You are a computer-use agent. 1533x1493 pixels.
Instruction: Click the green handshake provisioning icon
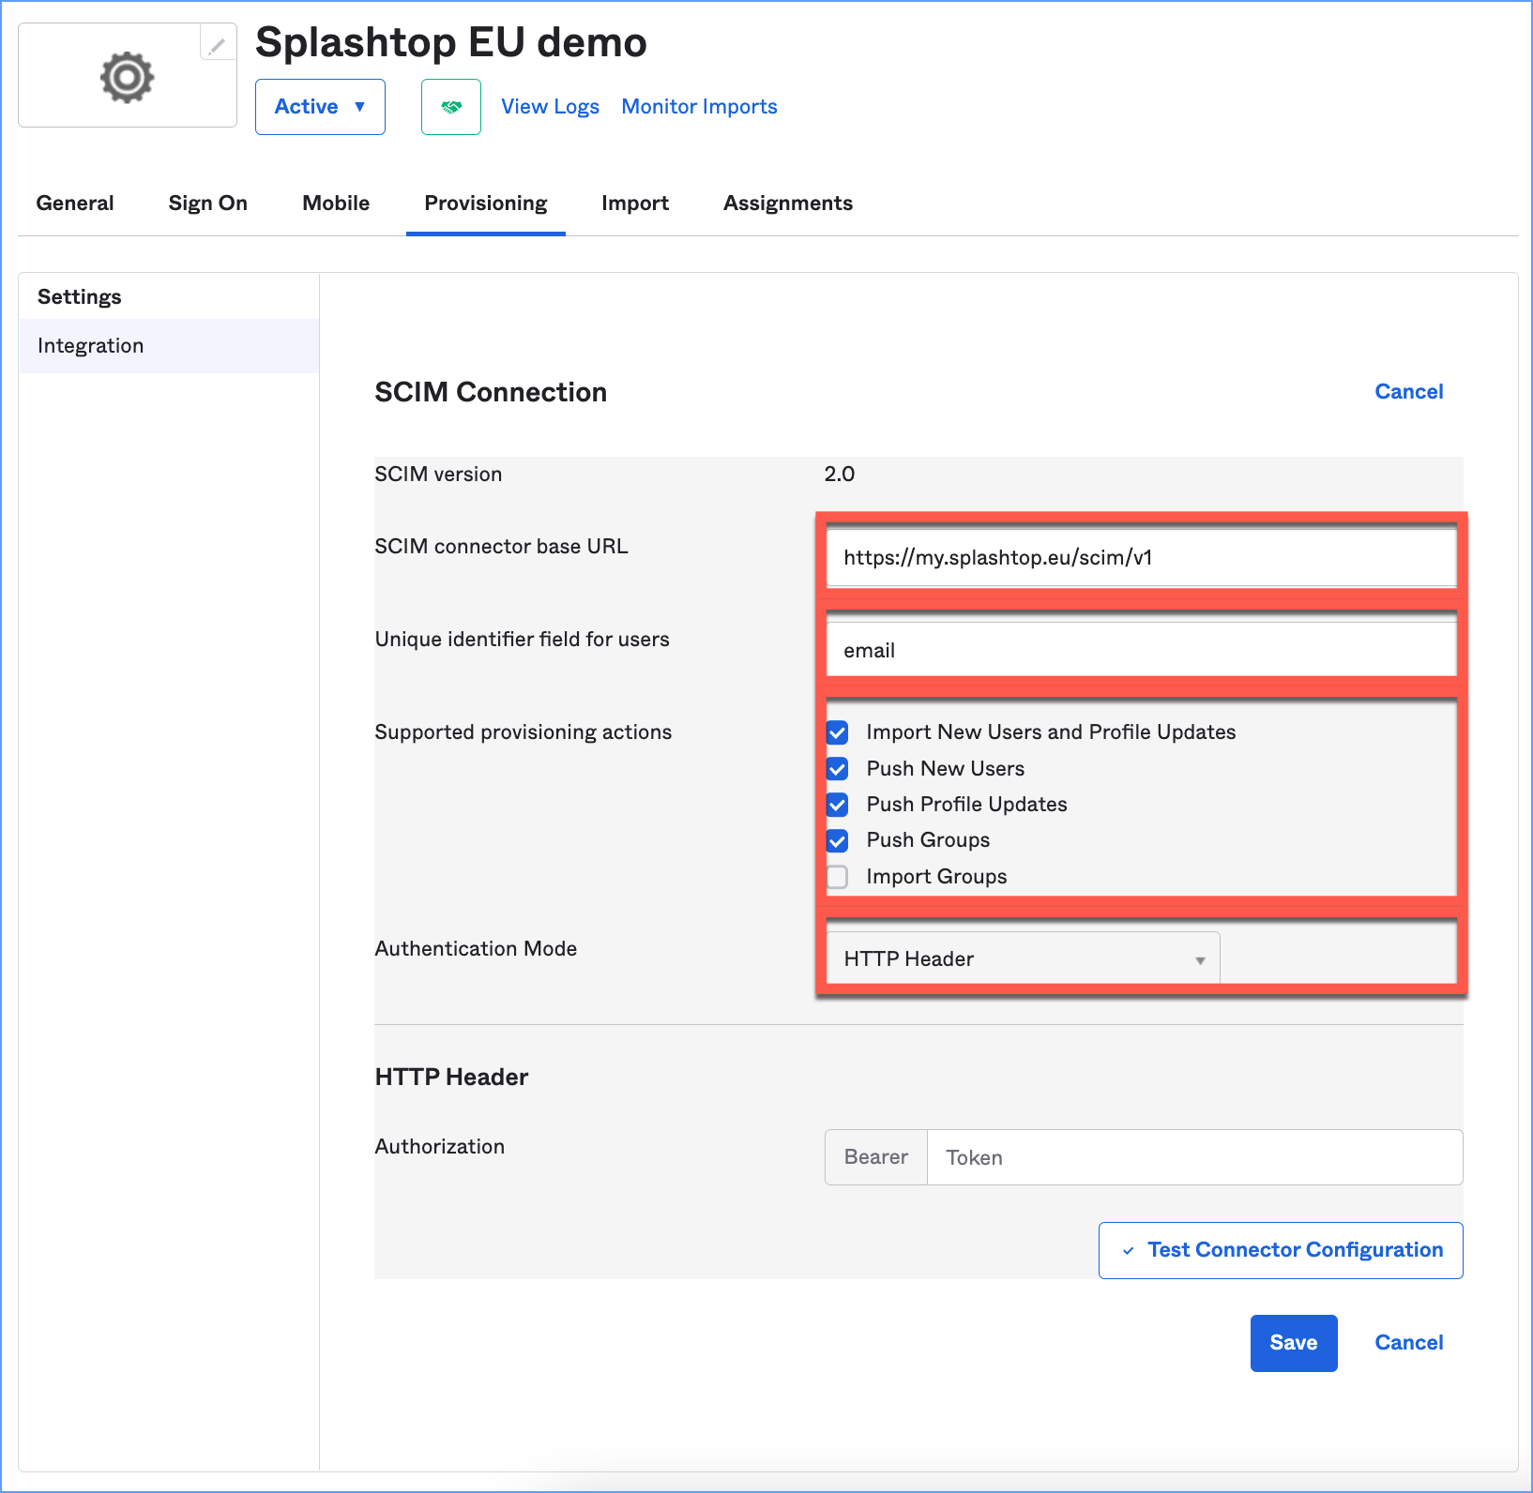point(451,107)
